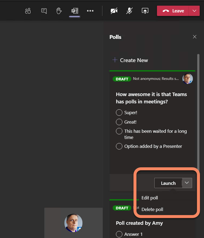Open the meeting chat icon
The height and width of the screenshot is (238, 204).
[44, 11]
